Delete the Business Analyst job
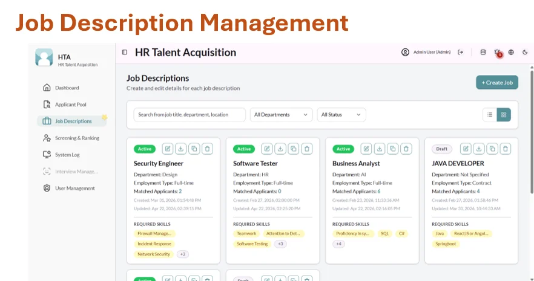This screenshot has width=534, height=281. pyautogui.click(x=406, y=149)
